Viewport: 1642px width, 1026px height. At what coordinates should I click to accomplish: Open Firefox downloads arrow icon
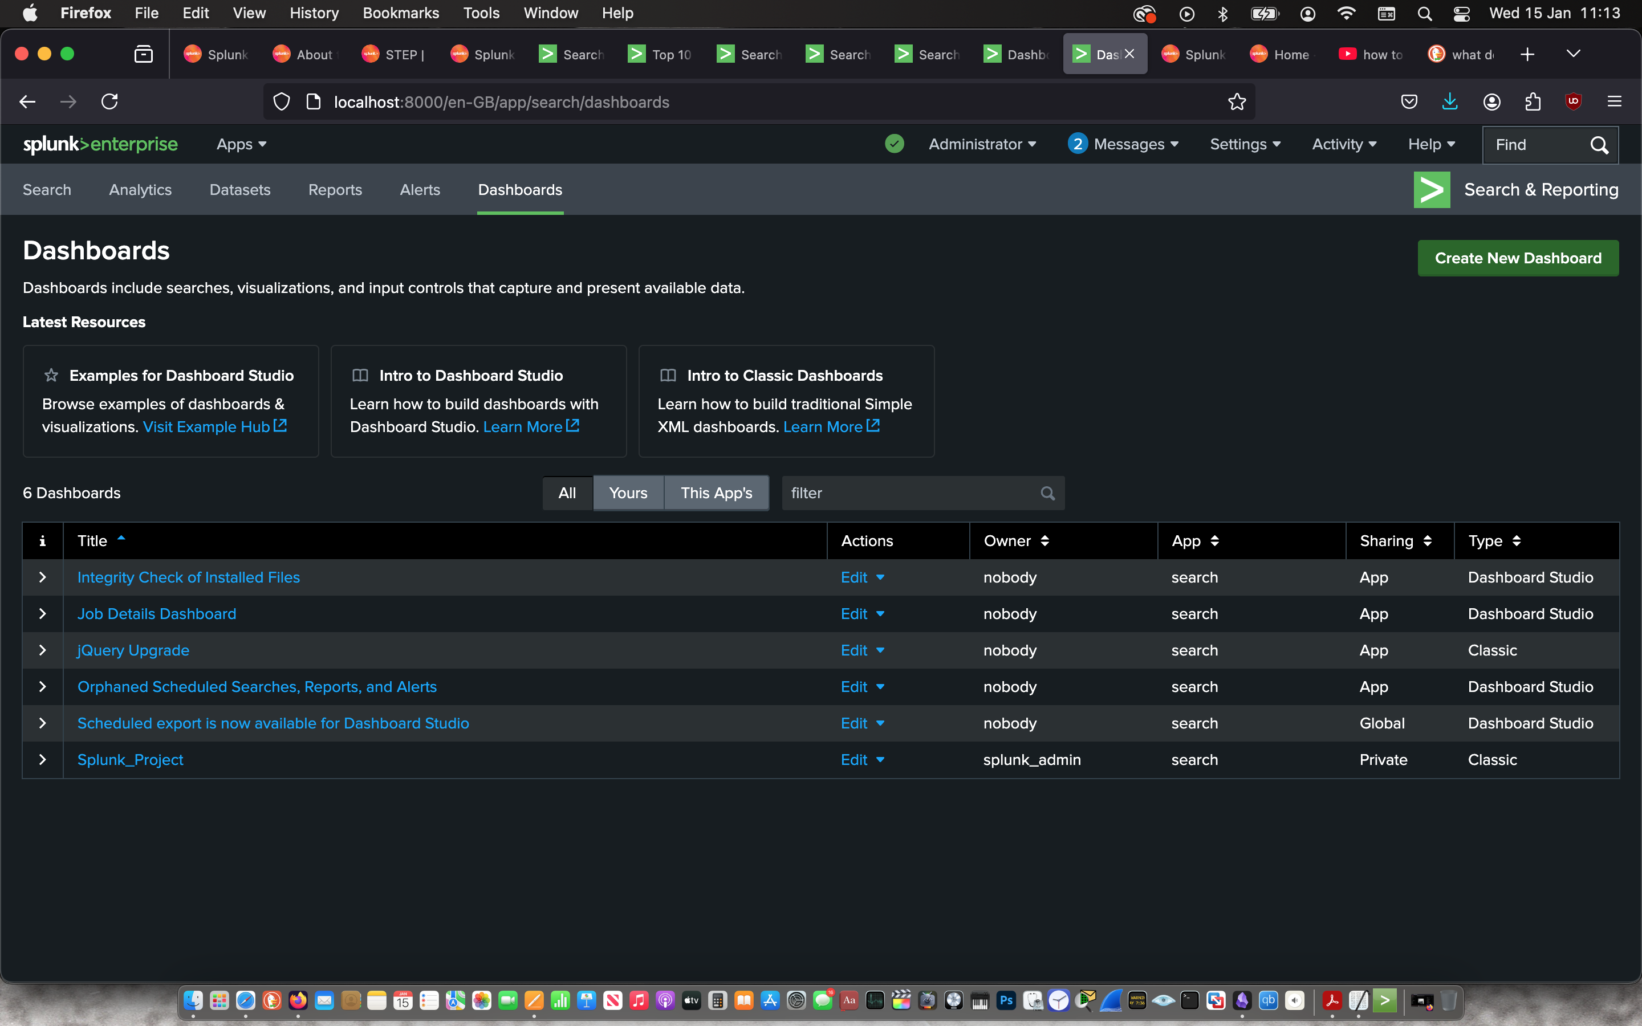1449,102
